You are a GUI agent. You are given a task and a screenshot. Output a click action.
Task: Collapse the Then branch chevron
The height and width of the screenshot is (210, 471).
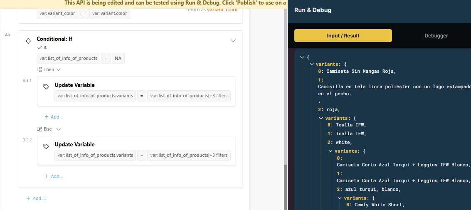click(x=59, y=70)
